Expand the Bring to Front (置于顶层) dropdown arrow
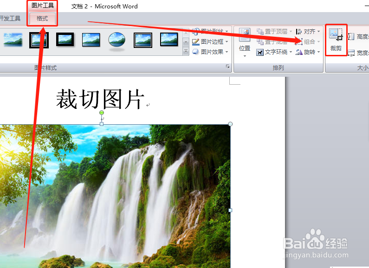This screenshot has height=268, width=369. (x=291, y=31)
